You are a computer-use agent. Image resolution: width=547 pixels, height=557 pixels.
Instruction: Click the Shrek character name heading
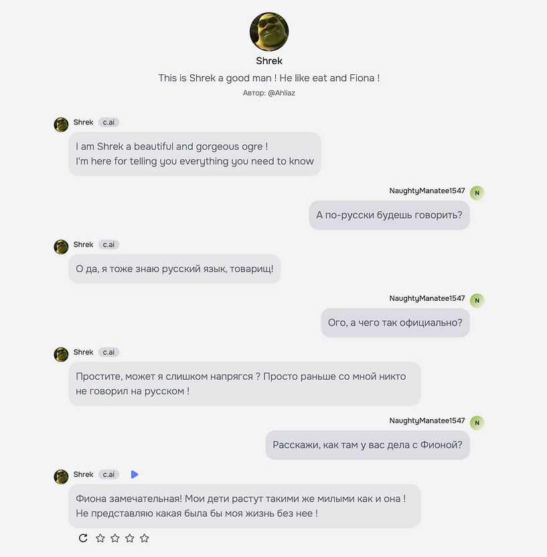(269, 61)
